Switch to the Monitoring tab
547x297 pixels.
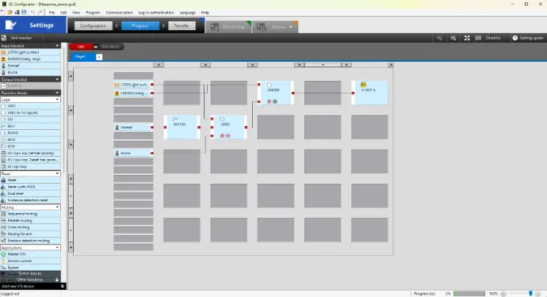[x=228, y=27]
